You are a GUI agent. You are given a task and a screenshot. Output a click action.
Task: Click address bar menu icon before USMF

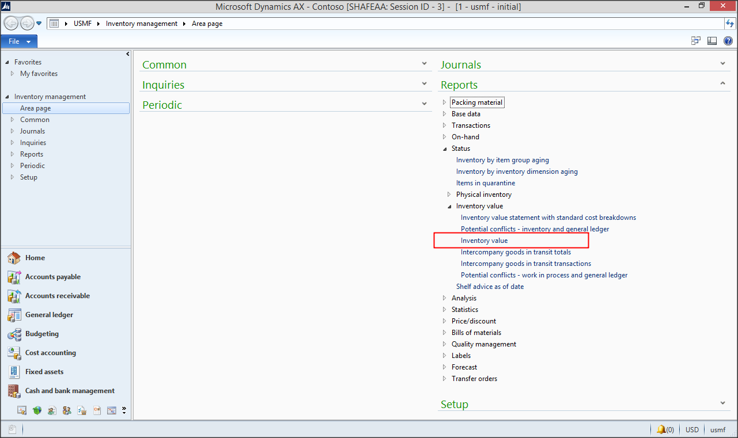tap(54, 24)
